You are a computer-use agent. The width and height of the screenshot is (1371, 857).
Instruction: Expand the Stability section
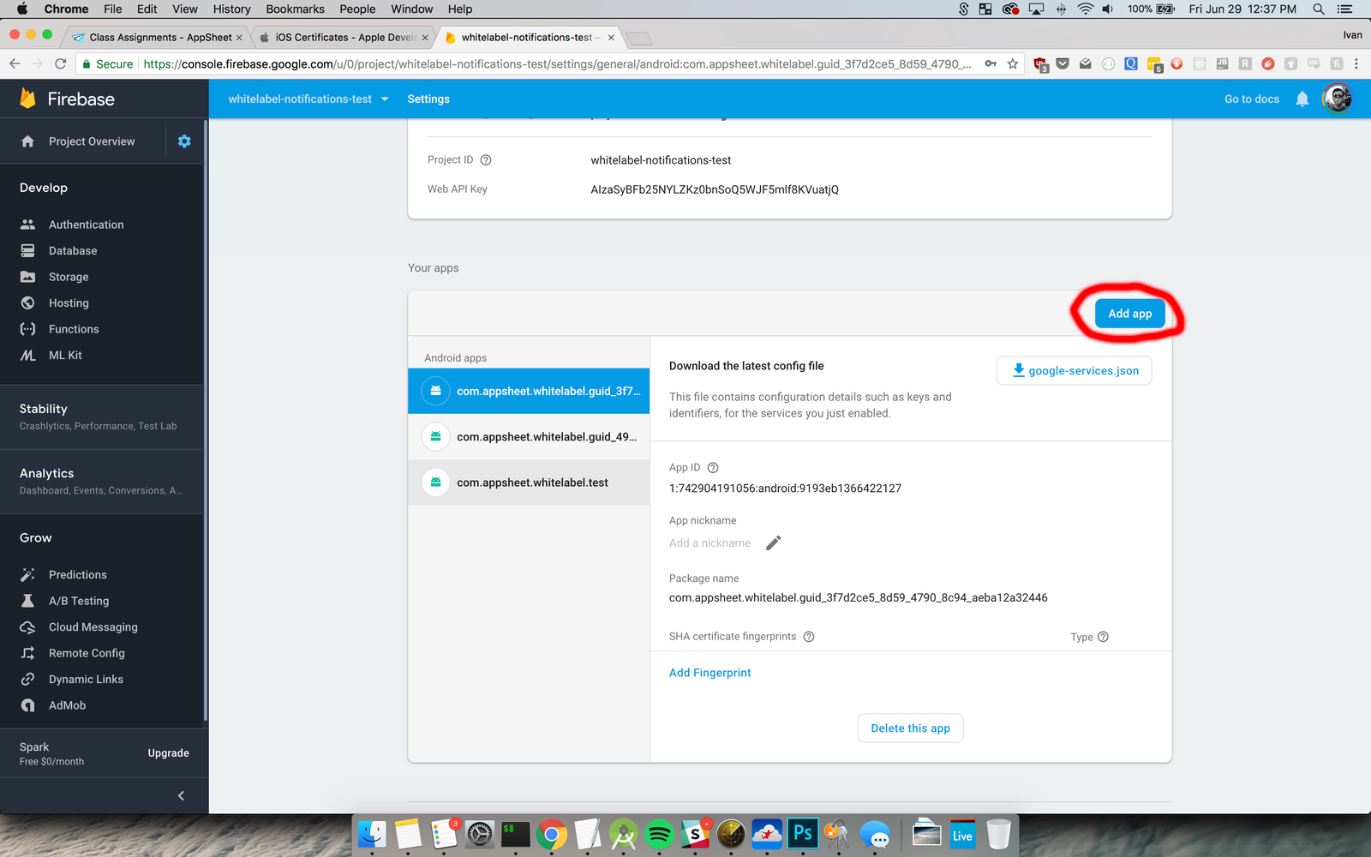[x=102, y=417]
